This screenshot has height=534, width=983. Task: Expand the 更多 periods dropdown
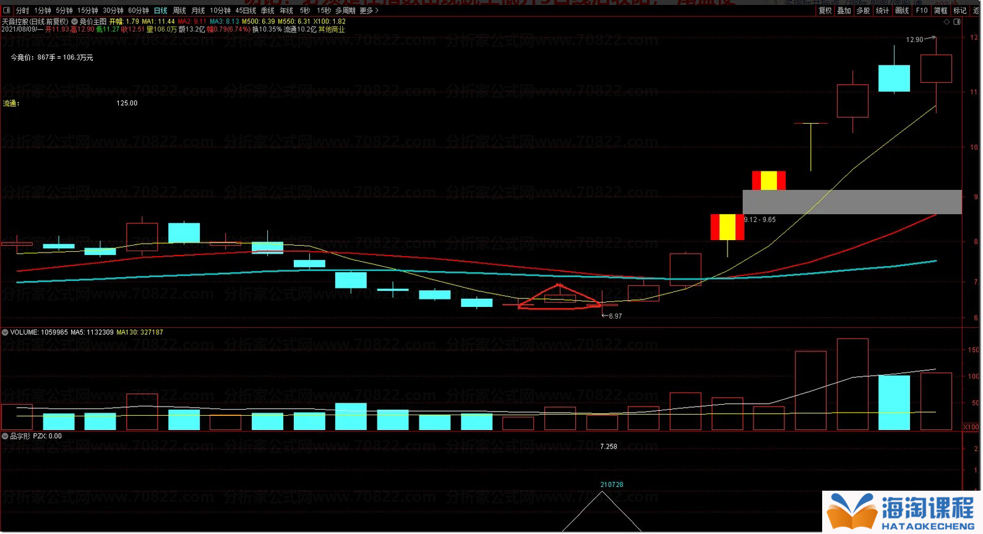pos(369,11)
